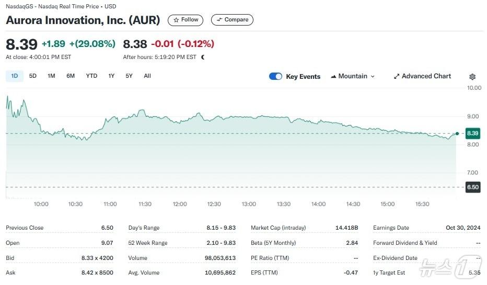This screenshot has height=285, width=487.
Task: Open Advanced Chart view
Action: (426, 76)
